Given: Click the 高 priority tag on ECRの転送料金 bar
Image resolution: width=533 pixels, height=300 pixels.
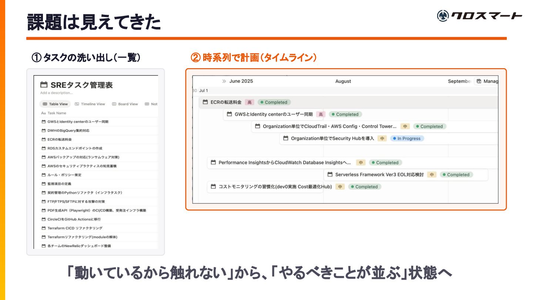Looking at the screenshot, I should [x=249, y=102].
